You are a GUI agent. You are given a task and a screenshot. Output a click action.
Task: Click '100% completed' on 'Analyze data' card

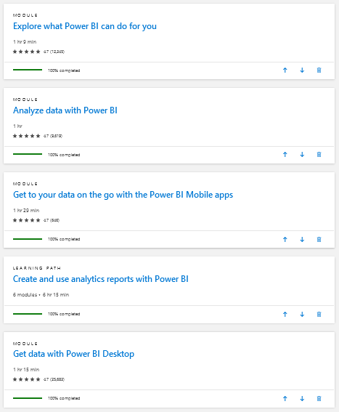(64, 155)
